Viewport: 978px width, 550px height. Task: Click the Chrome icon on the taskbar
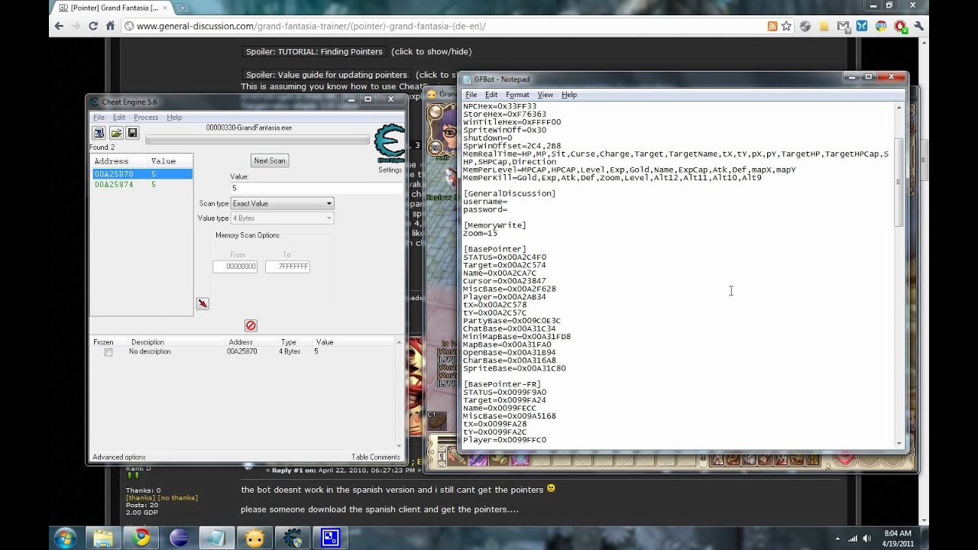pos(141,538)
